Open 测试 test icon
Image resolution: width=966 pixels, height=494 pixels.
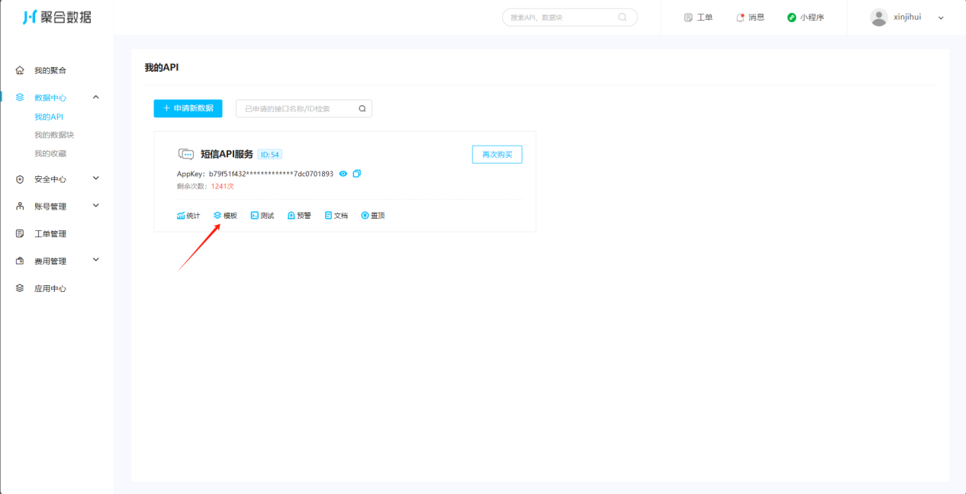(255, 216)
